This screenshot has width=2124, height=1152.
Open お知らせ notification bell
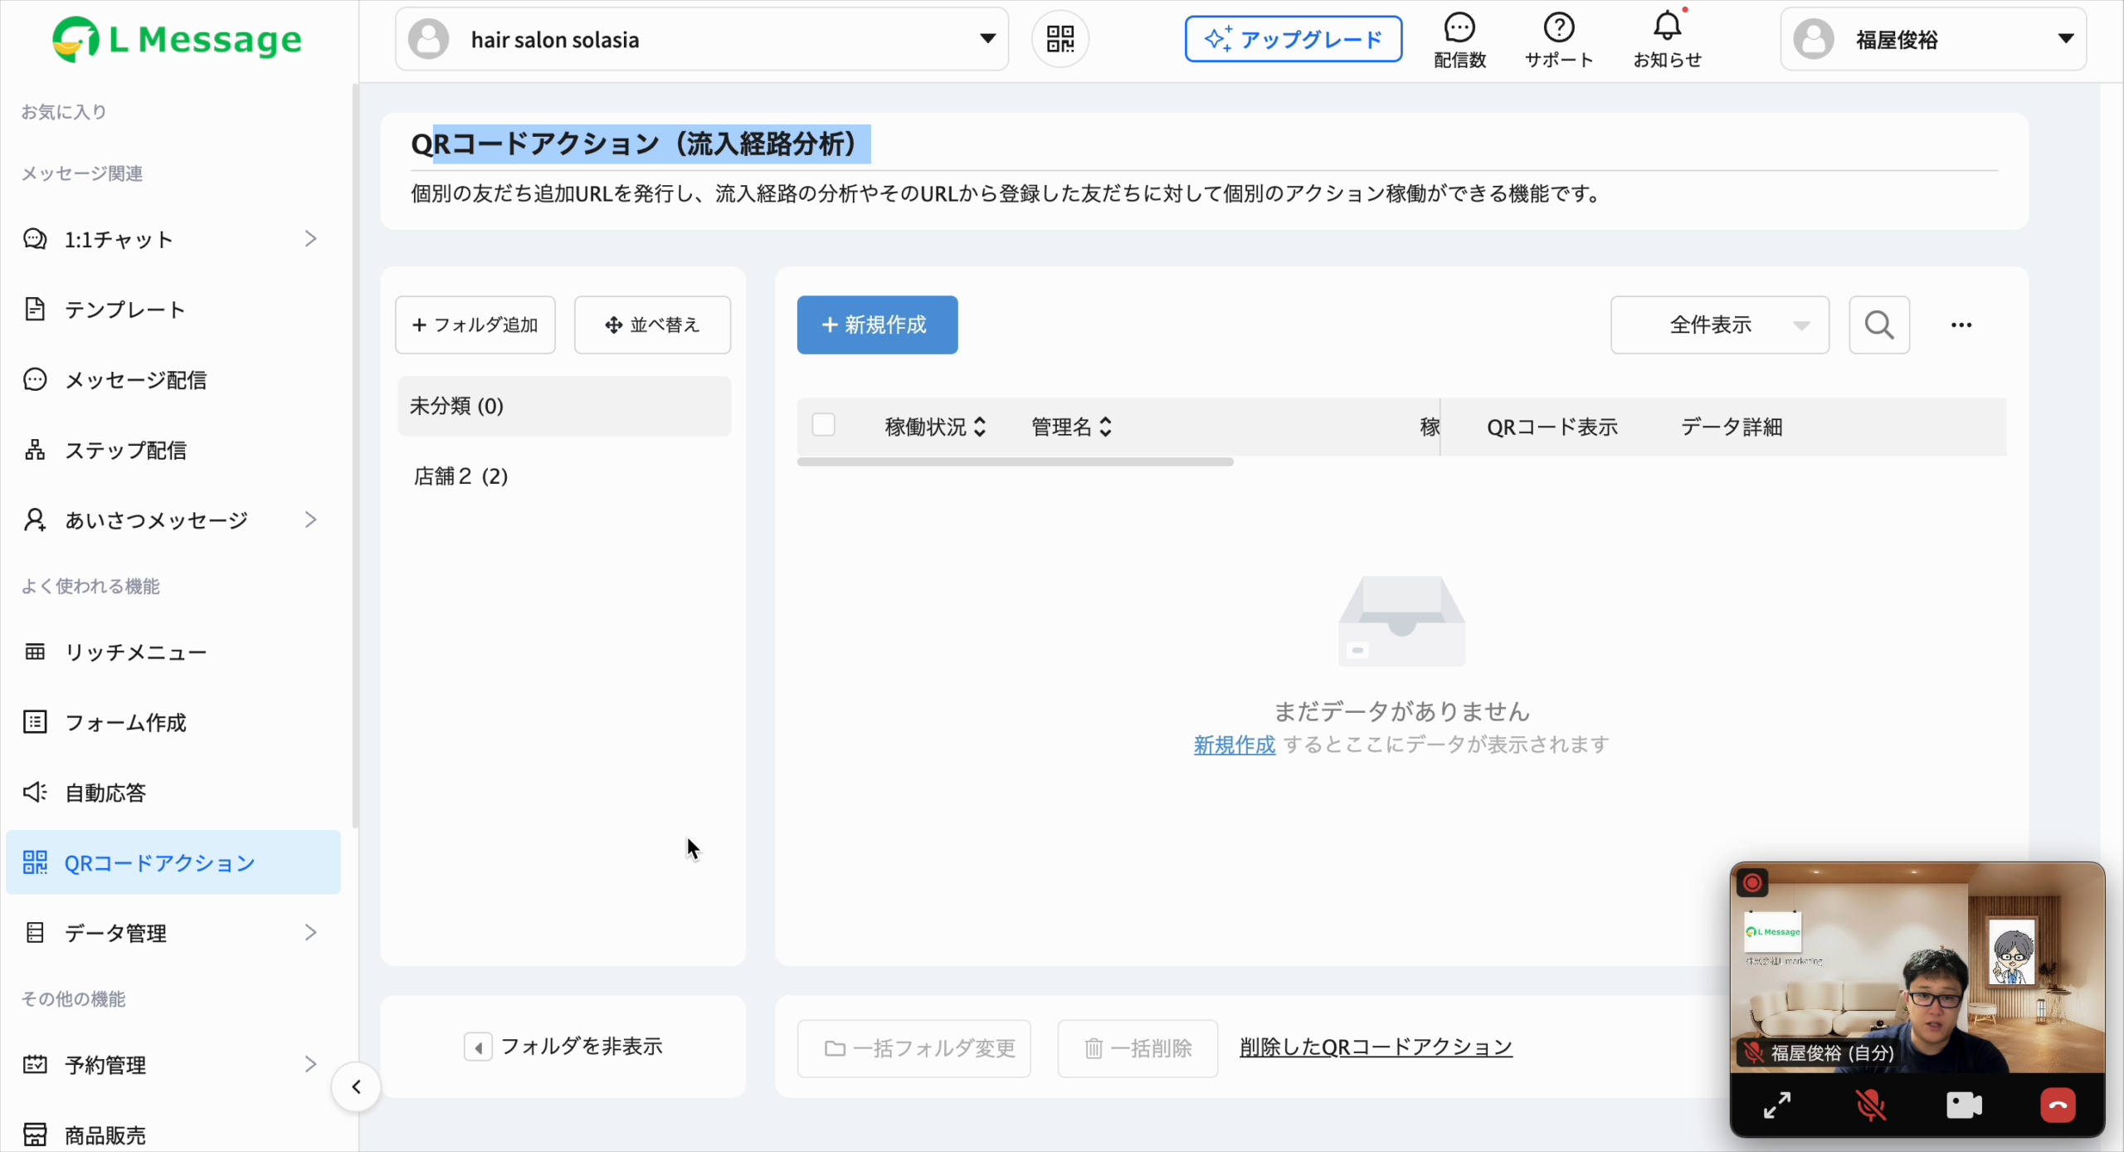1667,40
